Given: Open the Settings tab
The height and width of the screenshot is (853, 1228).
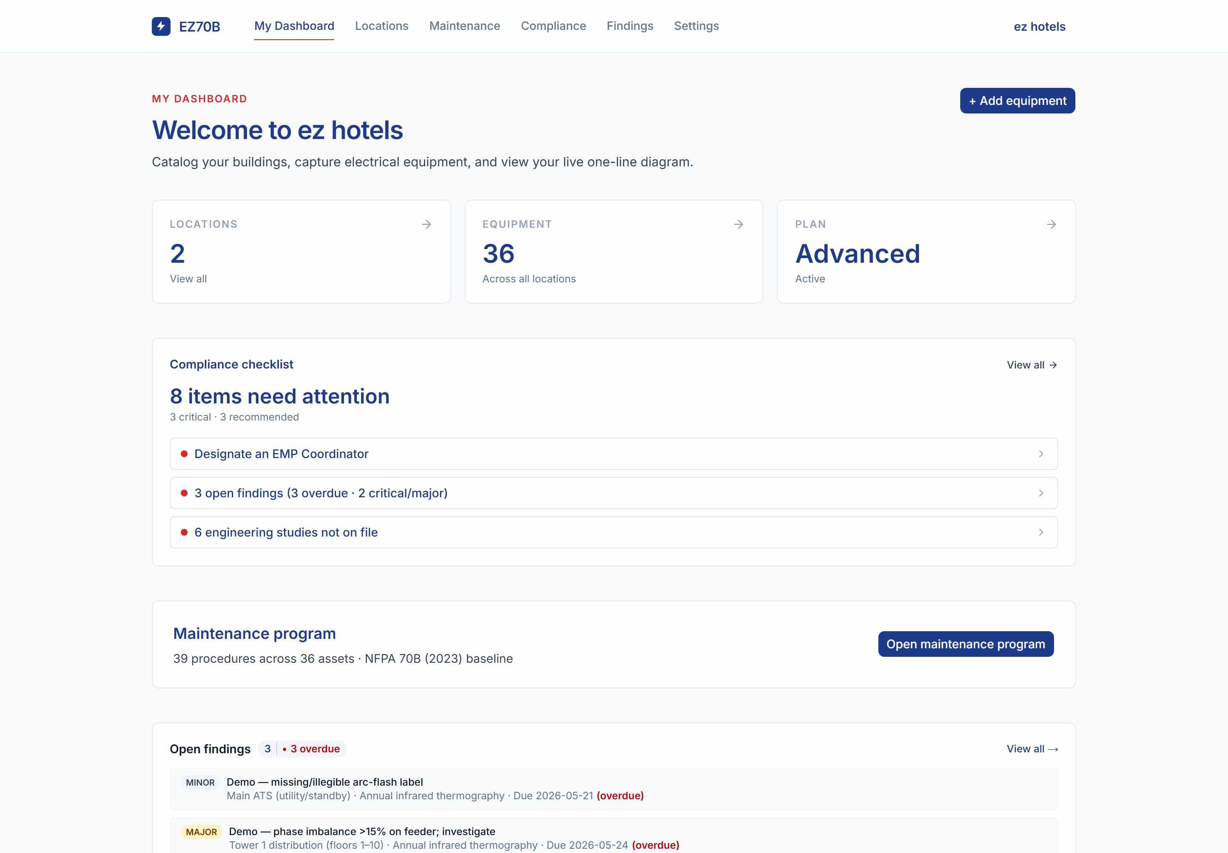Looking at the screenshot, I should (x=696, y=26).
